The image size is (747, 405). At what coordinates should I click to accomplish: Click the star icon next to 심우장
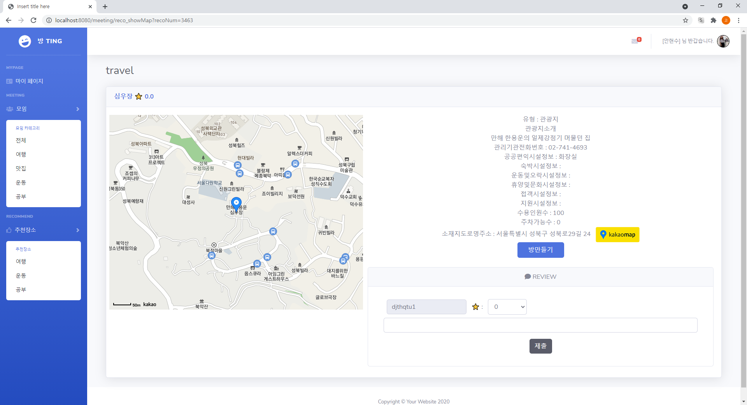point(139,97)
